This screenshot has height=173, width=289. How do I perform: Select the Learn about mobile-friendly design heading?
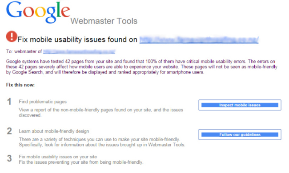[x=54, y=131]
